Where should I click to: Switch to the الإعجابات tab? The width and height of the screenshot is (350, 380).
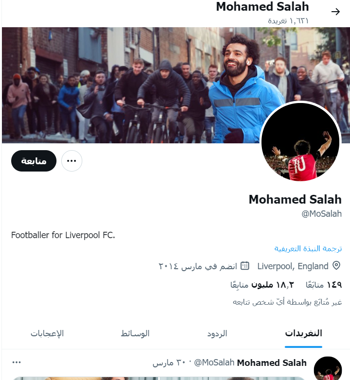click(47, 333)
